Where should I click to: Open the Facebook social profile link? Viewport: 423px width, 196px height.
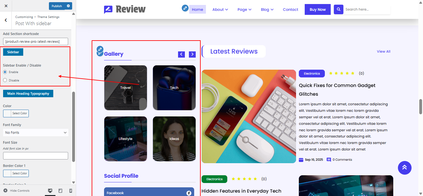[x=149, y=192]
